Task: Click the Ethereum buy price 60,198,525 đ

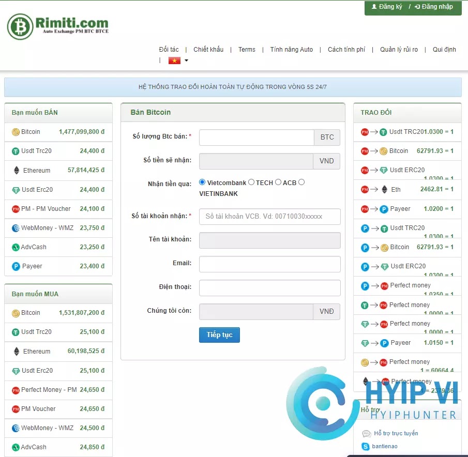Action: coord(86,351)
